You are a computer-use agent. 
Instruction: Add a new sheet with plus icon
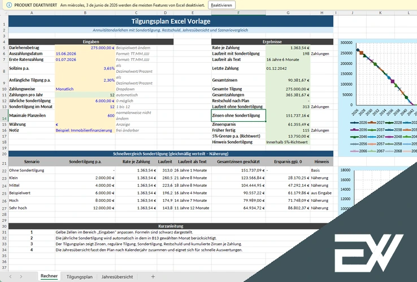153,277
